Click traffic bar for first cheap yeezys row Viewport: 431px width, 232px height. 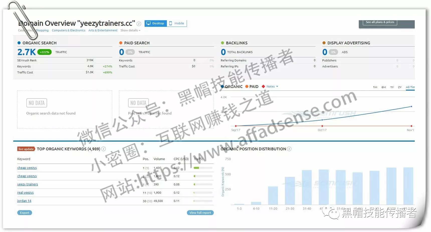click(203, 168)
